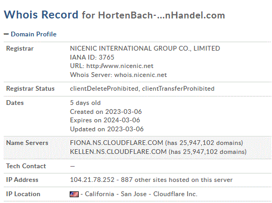This screenshot has height=203, width=272.
Task: Select the Whois Record page title
Action: [41, 14]
